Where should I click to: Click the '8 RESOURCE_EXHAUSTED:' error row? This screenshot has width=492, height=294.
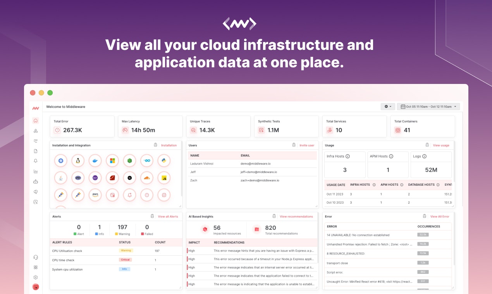(388, 253)
